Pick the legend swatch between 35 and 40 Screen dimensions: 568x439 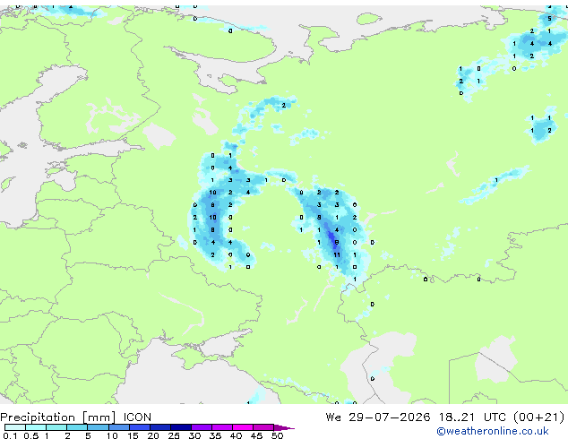222,427
